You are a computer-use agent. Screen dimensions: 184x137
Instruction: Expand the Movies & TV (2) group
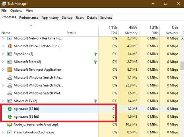pyautogui.click(x=3, y=101)
